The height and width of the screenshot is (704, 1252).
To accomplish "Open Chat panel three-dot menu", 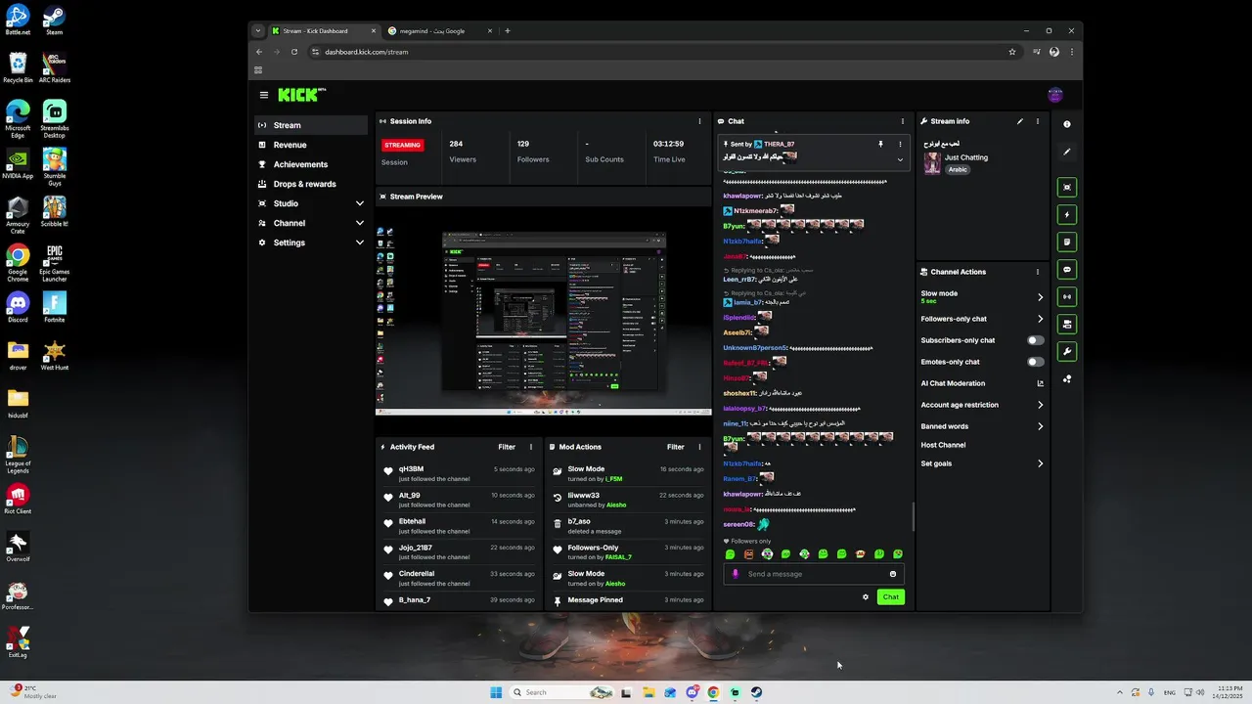I will tap(903, 121).
